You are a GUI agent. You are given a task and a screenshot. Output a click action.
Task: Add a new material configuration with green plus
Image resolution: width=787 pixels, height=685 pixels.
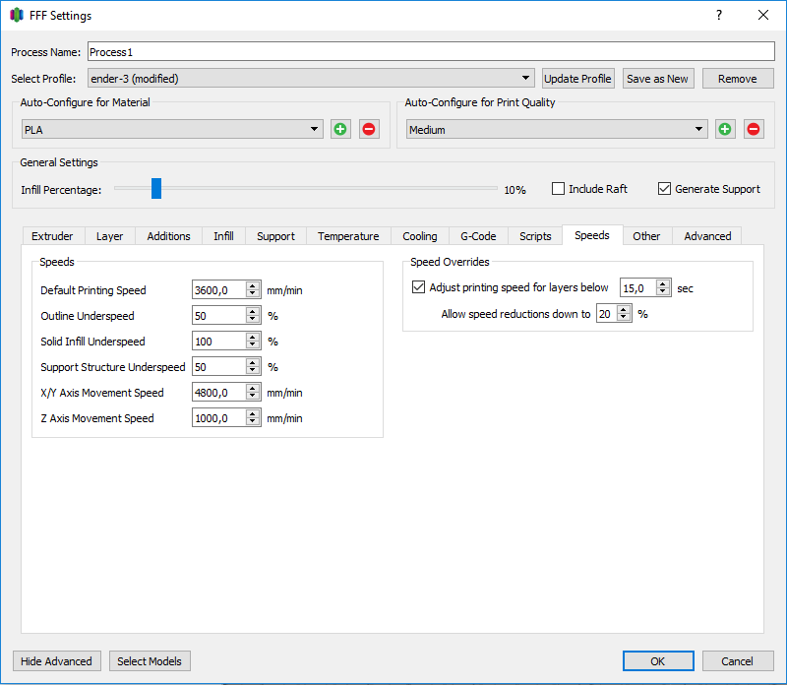[340, 129]
